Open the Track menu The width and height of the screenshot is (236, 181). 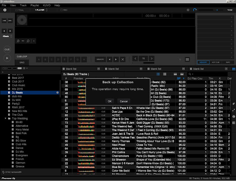pos(23,5)
